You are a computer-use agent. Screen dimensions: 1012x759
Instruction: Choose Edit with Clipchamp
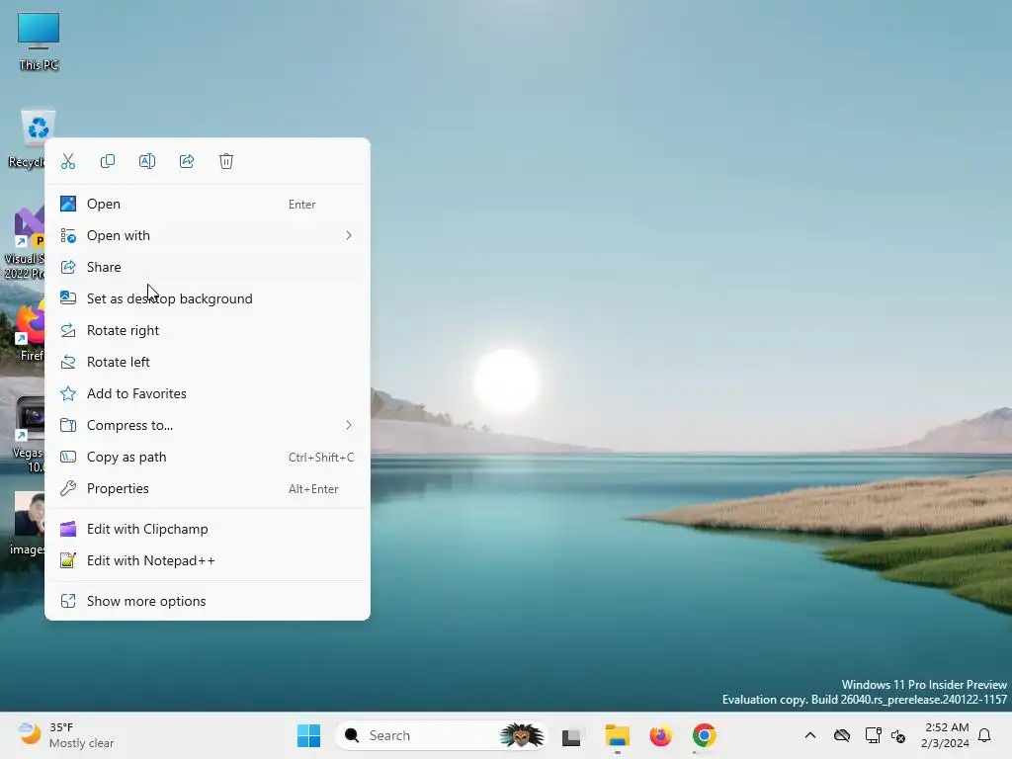[x=208, y=530]
